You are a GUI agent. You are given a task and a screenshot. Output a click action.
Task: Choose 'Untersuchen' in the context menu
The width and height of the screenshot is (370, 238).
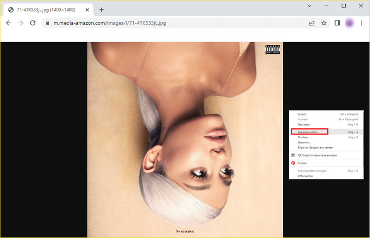[326, 176]
